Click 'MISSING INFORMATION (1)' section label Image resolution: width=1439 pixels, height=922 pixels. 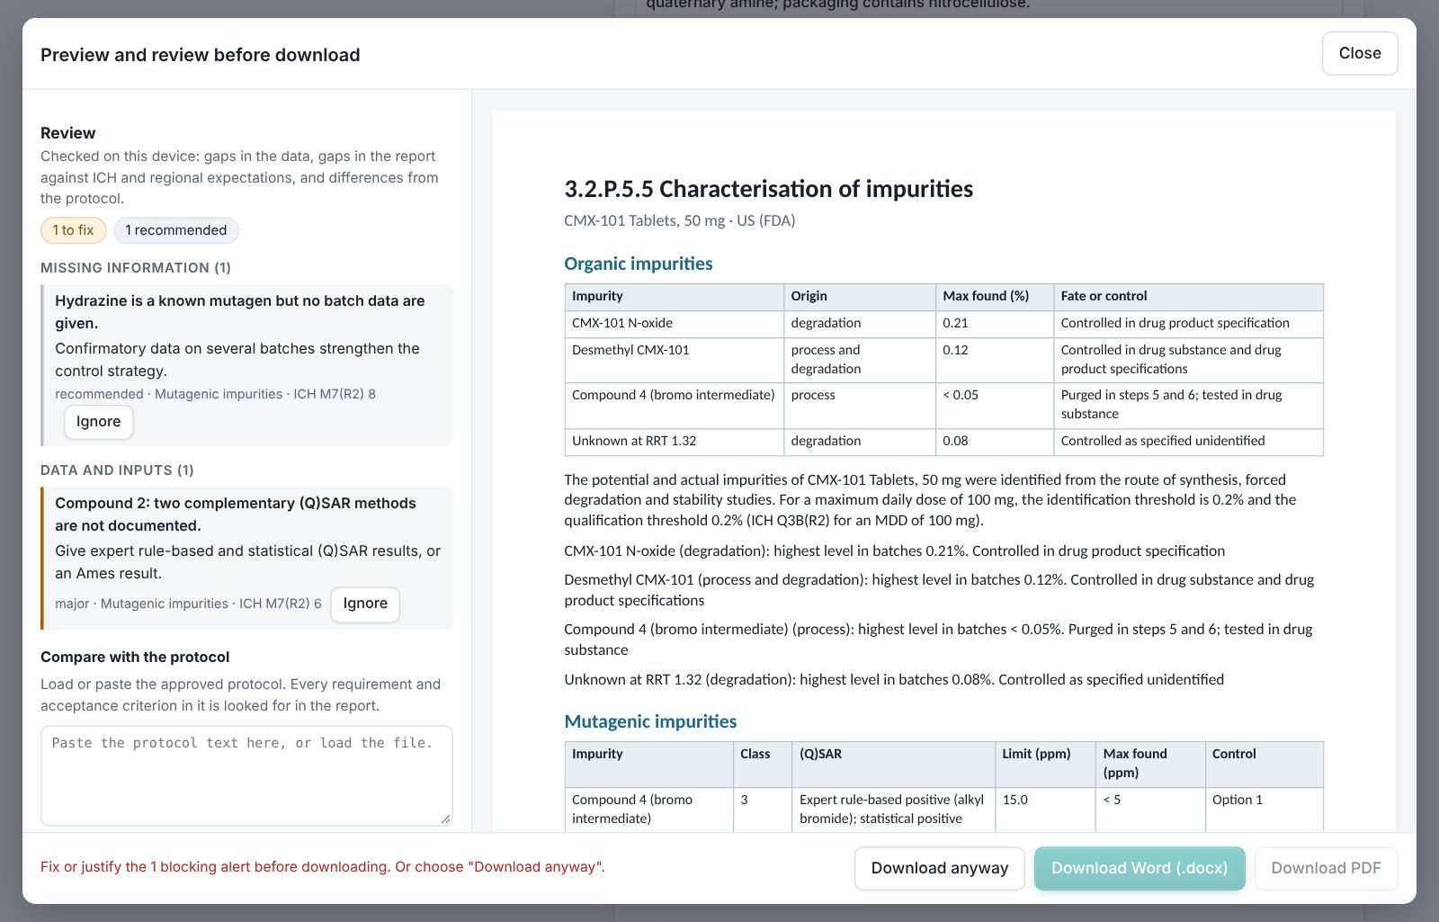136,268
